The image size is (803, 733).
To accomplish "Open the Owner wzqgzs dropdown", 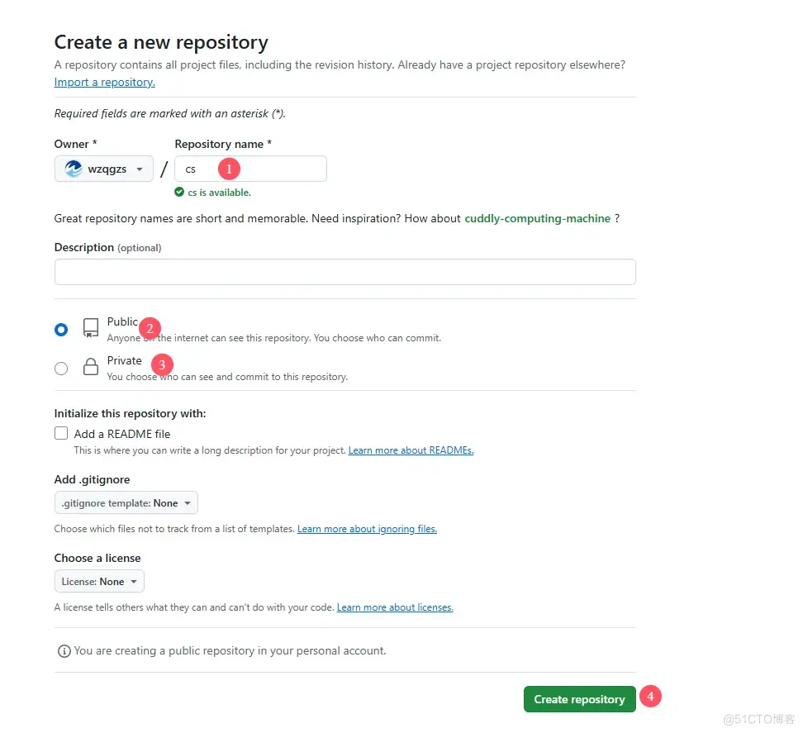I will click(x=104, y=169).
